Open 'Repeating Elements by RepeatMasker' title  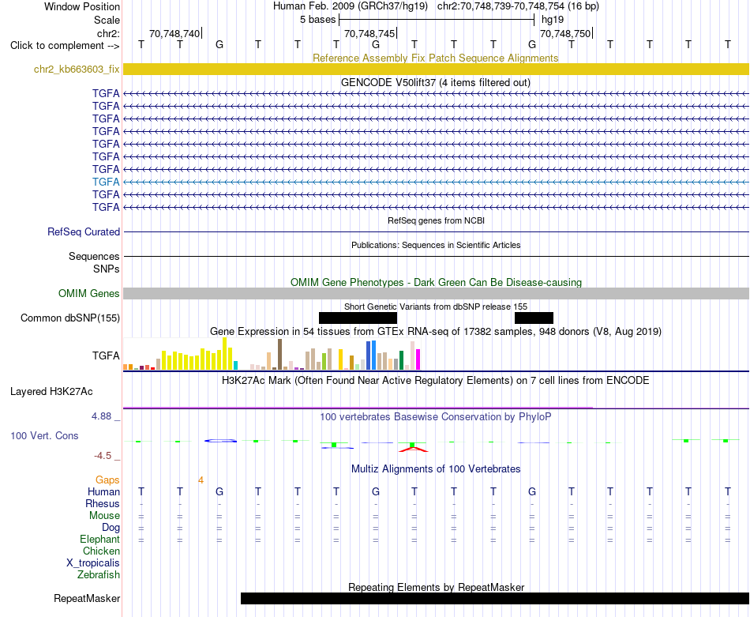coord(436,587)
